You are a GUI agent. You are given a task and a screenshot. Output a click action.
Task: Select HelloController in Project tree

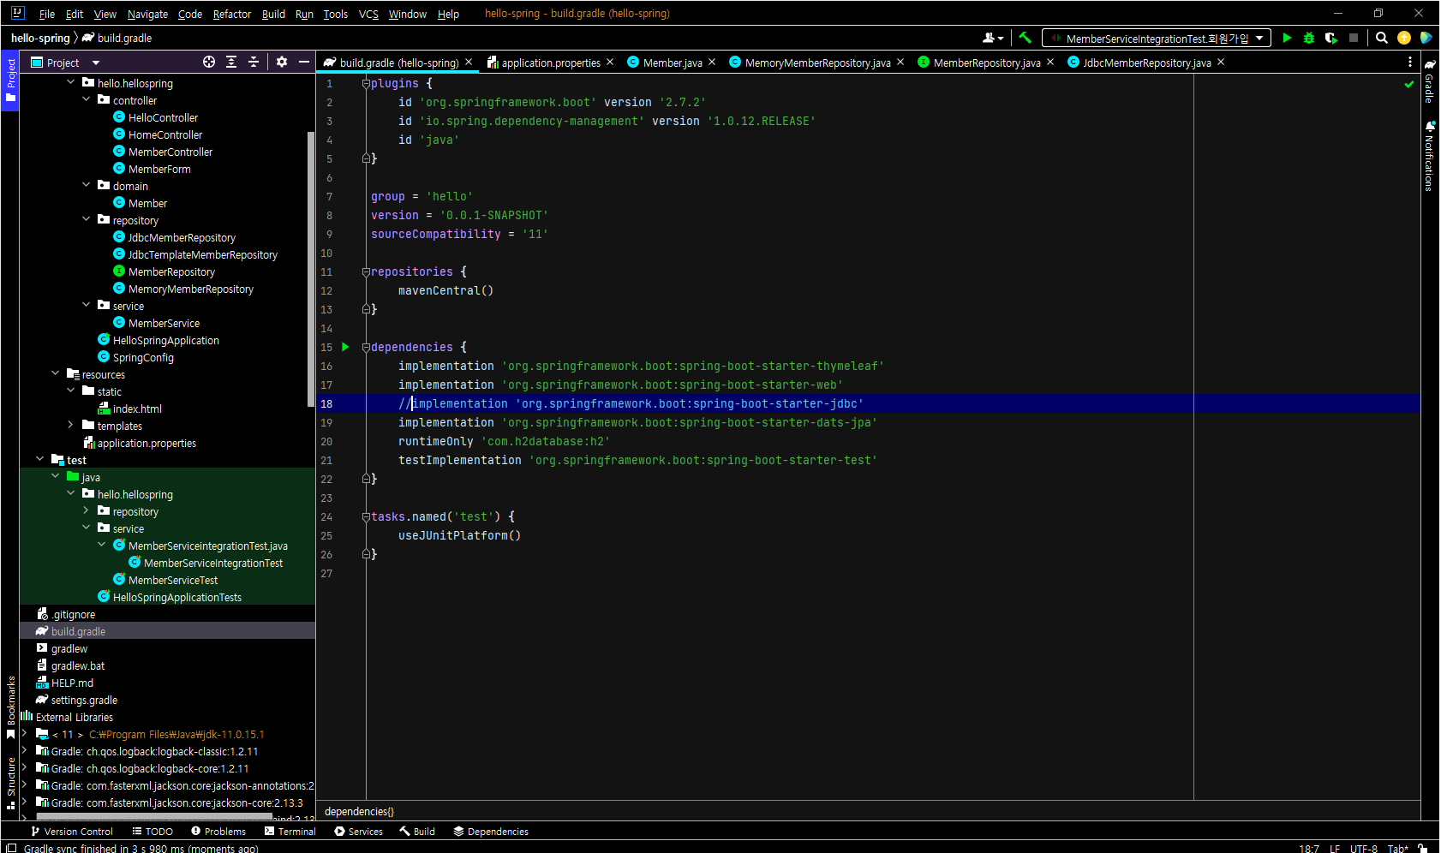point(163,117)
